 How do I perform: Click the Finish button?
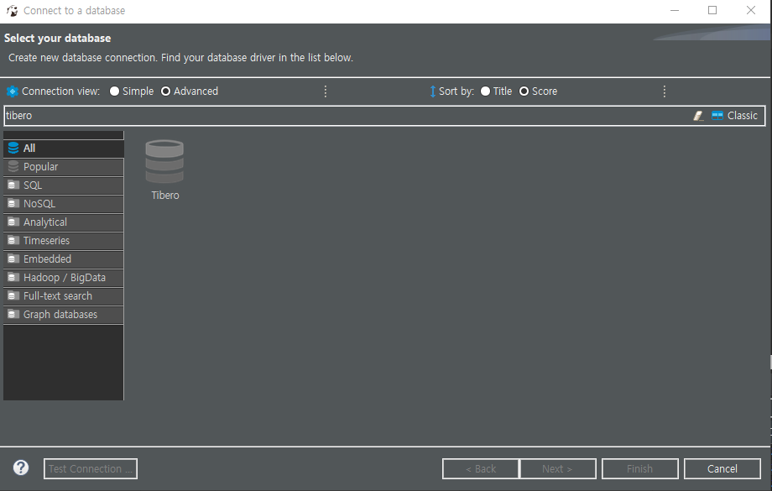(640, 469)
